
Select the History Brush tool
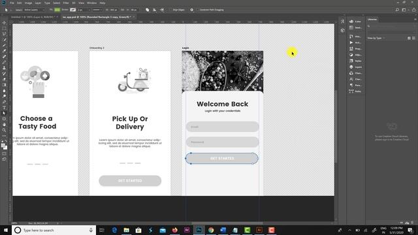4,74
